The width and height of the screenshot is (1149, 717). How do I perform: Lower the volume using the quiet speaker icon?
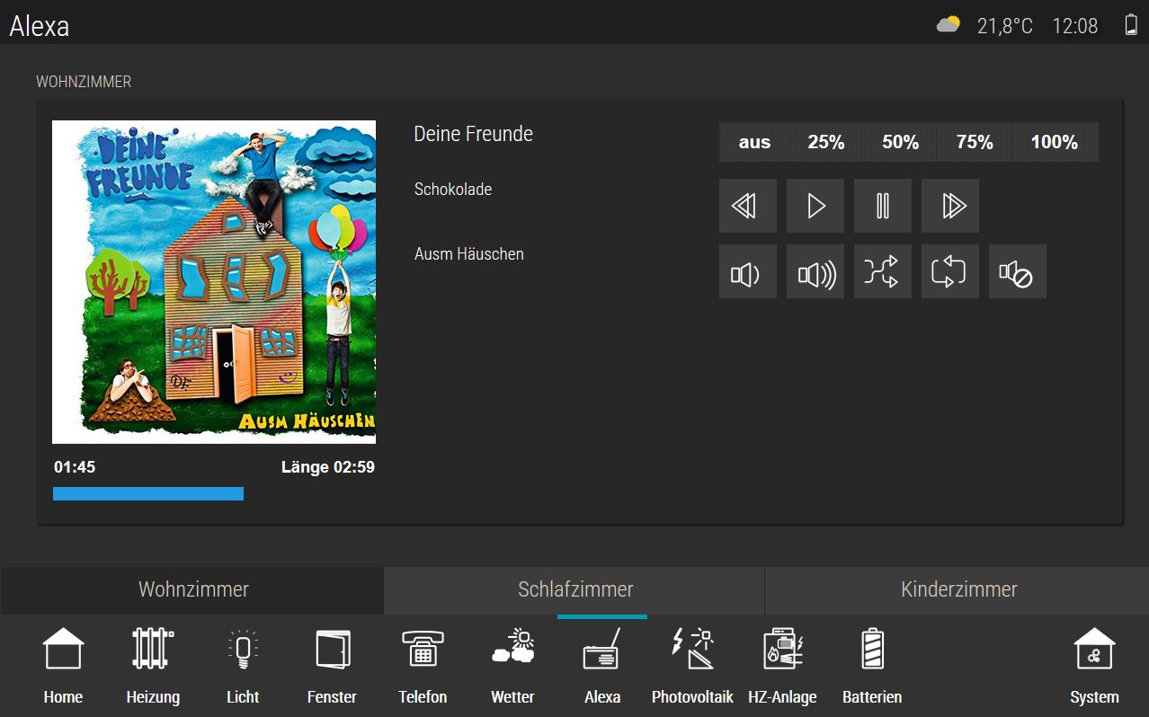pyautogui.click(x=747, y=271)
